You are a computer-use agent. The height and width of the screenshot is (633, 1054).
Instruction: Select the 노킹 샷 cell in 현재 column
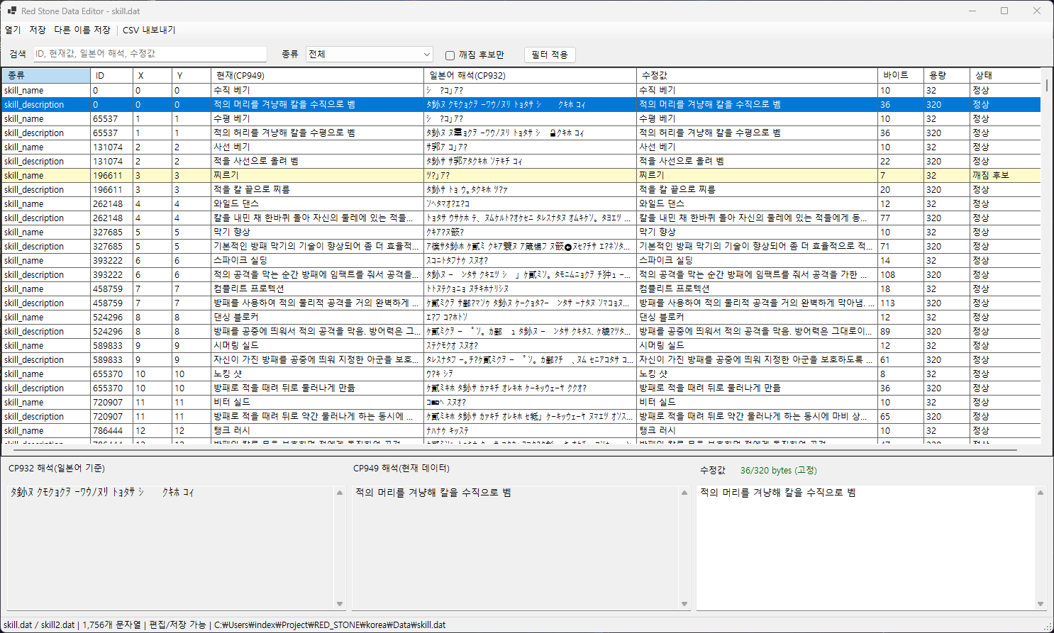318,374
